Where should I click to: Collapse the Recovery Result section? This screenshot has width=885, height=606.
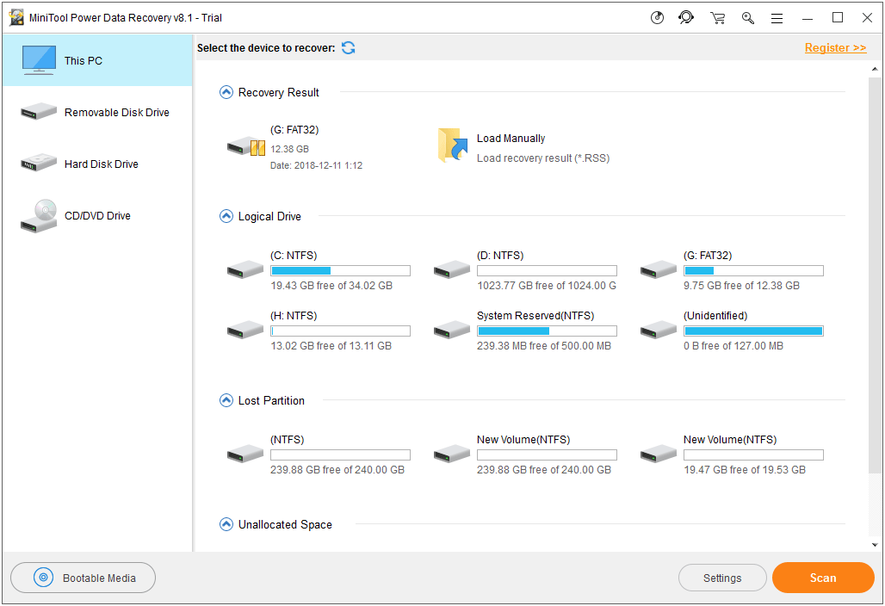(x=226, y=92)
